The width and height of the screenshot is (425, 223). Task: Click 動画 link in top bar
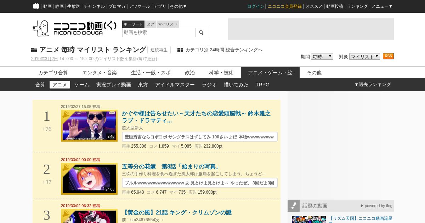click(x=47, y=6)
